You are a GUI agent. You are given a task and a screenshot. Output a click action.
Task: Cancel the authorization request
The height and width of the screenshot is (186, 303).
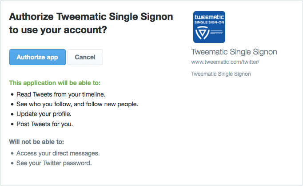[85, 57]
